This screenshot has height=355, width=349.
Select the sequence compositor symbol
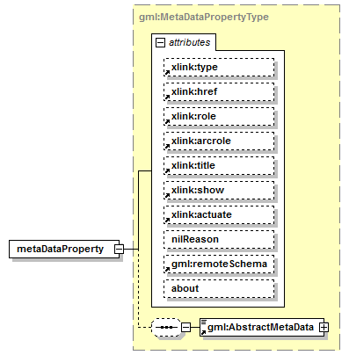[x=166, y=327]
